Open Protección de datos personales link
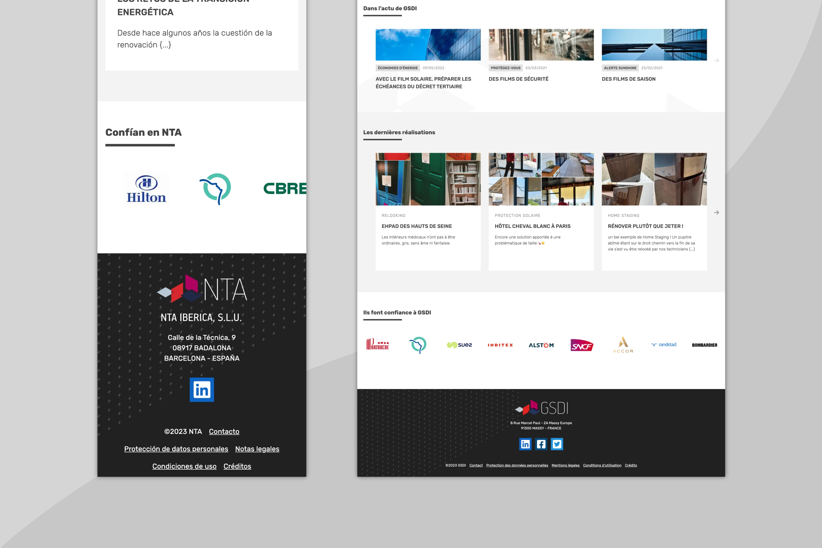 pos(176,449)
